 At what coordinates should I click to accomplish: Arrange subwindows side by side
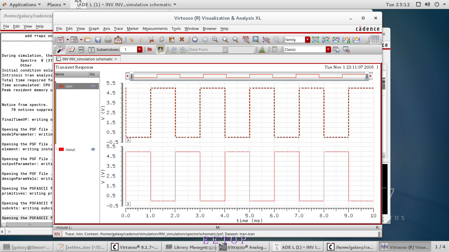click(x=91, y=50)
